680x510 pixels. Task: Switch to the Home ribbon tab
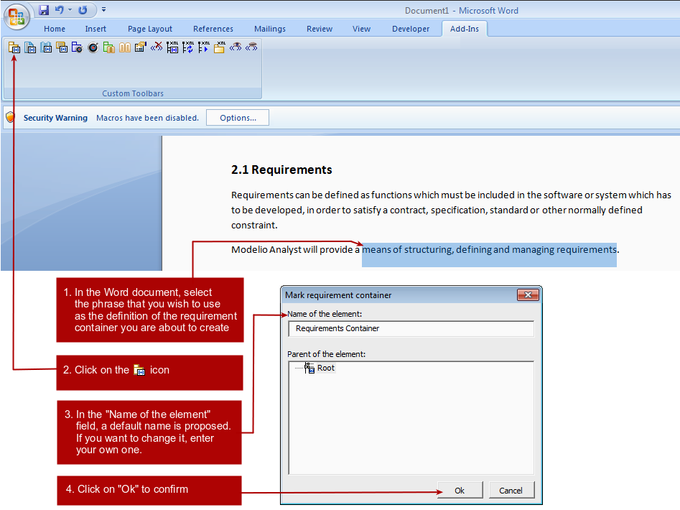point(55,29)
